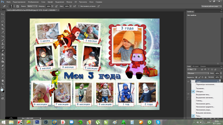Select the Hand tool
Image resolution: width=223 pixels, height=125 pixels.
3,81
